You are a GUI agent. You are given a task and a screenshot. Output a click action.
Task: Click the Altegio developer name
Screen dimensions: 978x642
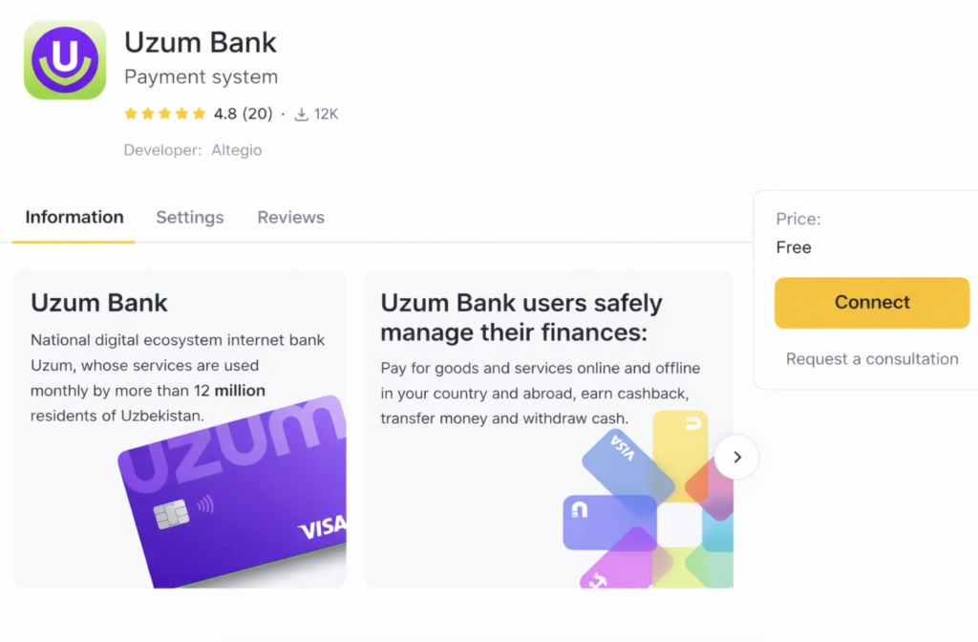237,150
